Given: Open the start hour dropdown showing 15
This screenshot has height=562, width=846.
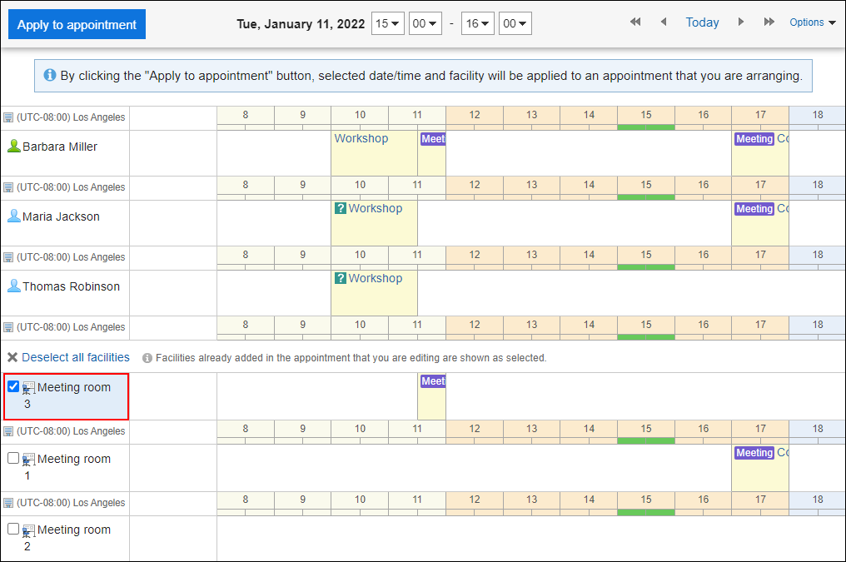Looking at the screenshot, I should pyautogui.click(x=387, y=24).
